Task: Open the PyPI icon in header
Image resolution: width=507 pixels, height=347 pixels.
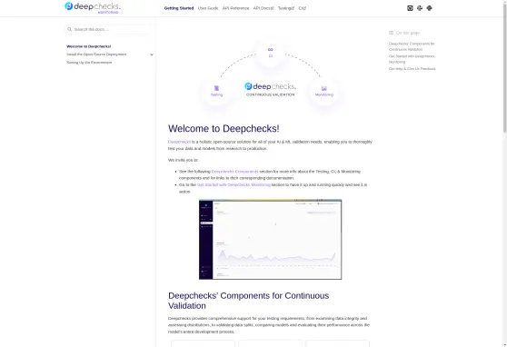Action: [430, 8]
